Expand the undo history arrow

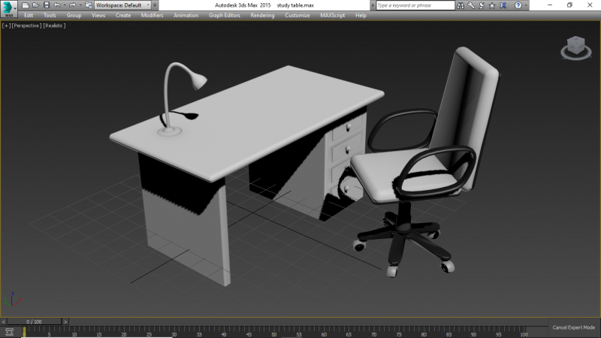tap(65, 5)
